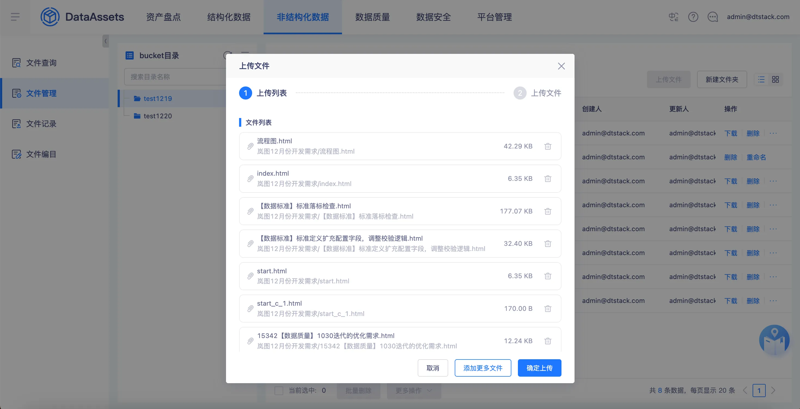Go to 文件查询 in sidebar
Viewport: 800px width, 409px height.
[41, 63]
